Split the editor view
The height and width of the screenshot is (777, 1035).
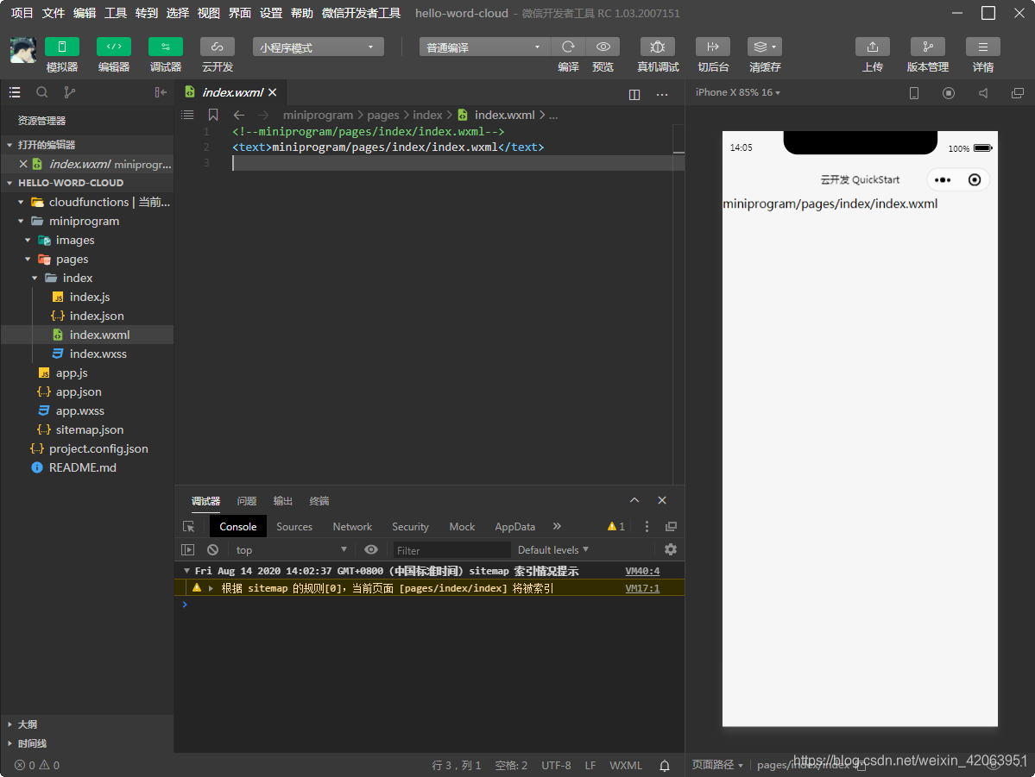634,94
